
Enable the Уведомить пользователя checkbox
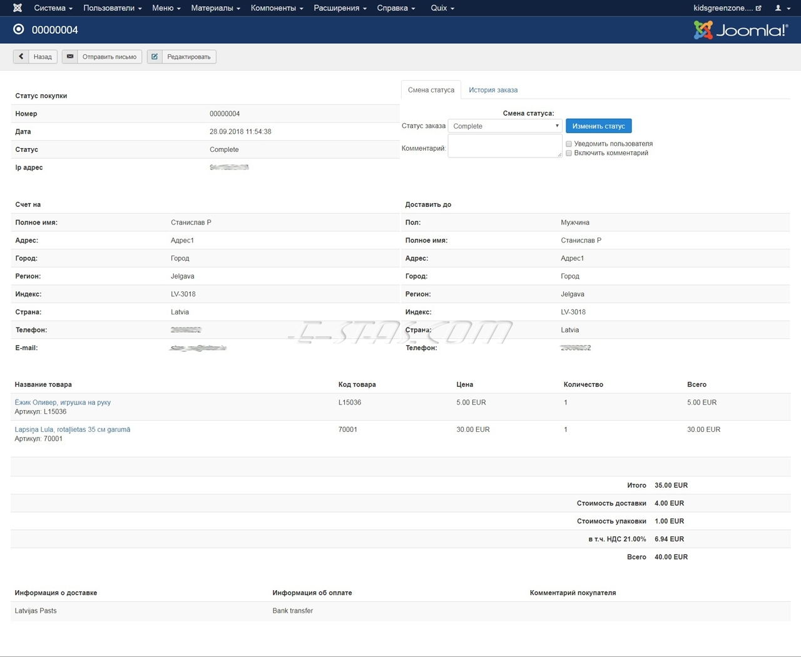(569, 144)
